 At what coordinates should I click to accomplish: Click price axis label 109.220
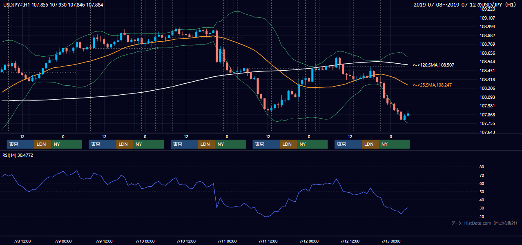487,9
